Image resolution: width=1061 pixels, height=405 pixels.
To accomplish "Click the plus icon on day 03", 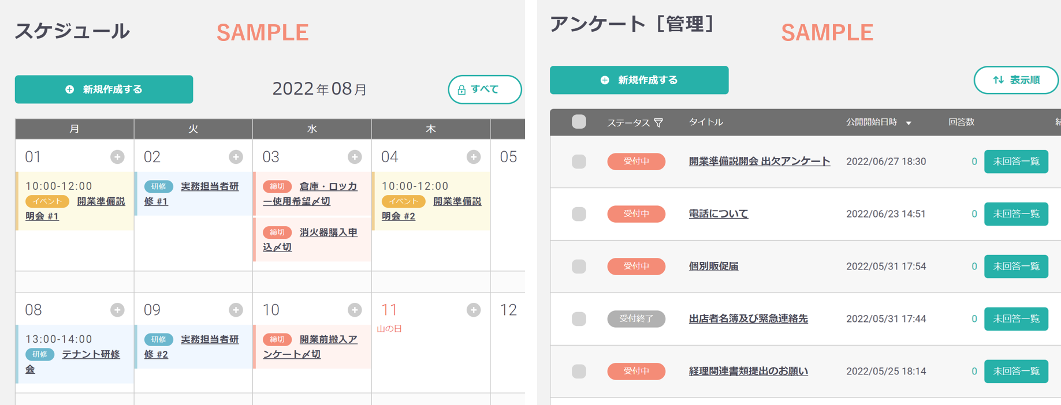I will click(x=355, y=157).
